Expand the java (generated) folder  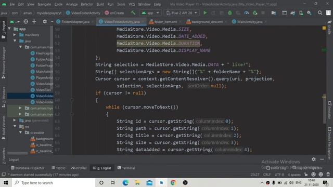[x=15, y=120]
